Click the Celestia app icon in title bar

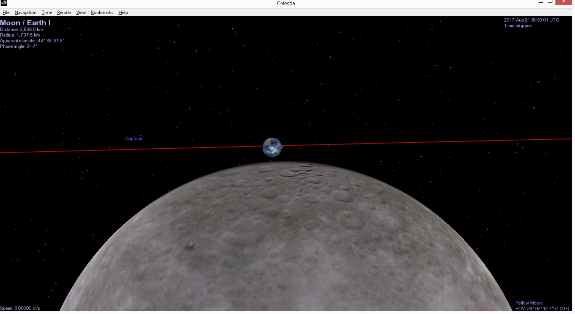point(4,3)
